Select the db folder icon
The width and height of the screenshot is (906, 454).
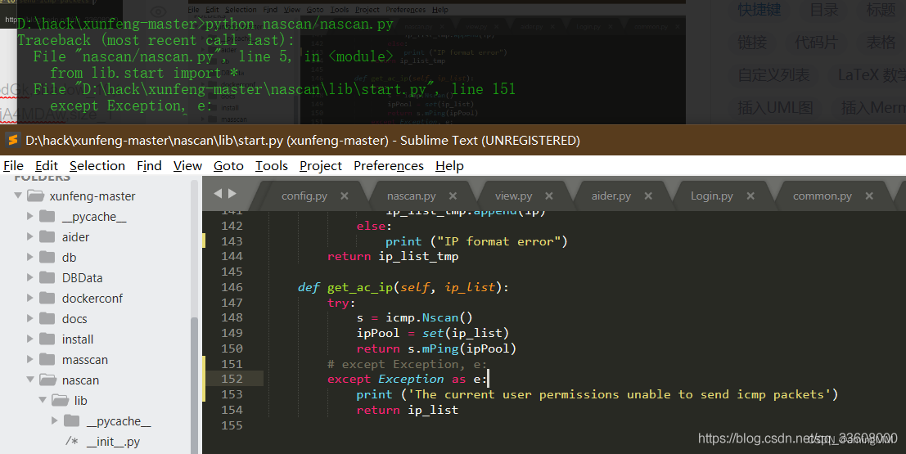click(47, 257)
